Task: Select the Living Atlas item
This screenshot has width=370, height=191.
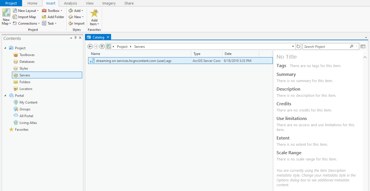Action: pyautogui.click(x=28, y=123)
